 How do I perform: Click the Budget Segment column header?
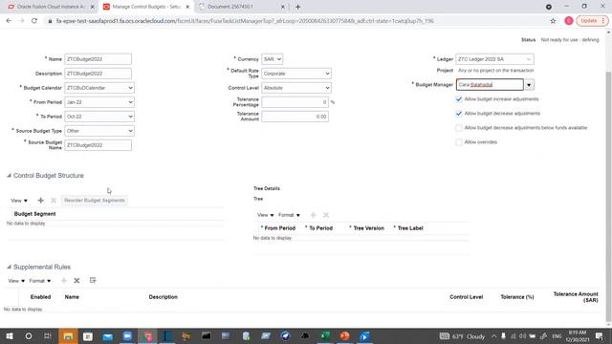pos(34,214)
